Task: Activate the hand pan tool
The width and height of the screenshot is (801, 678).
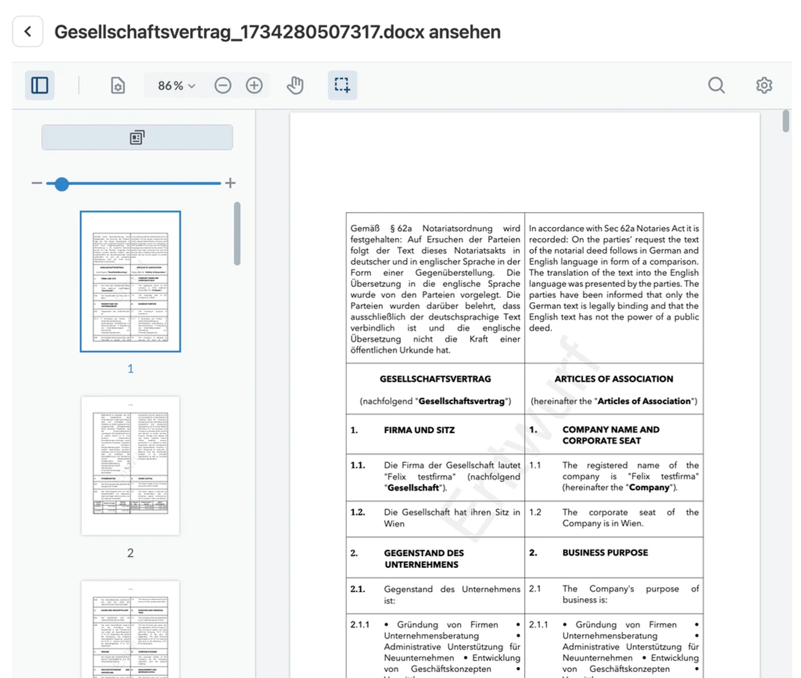Action: click(295, 85)
